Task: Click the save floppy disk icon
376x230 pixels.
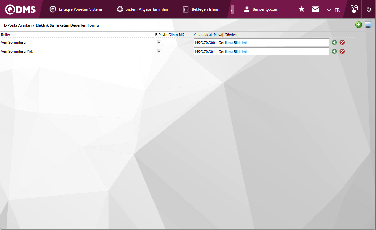Action: 368,25
